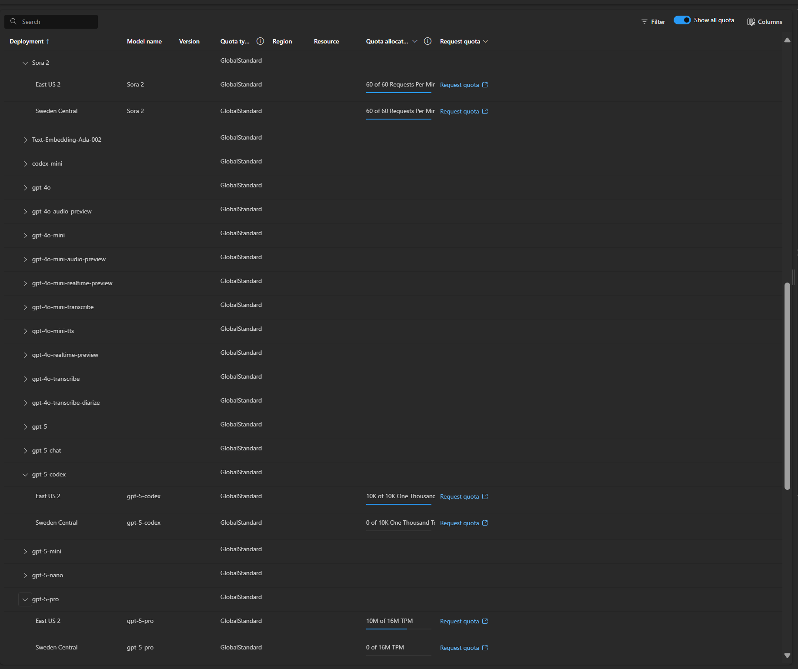The width and height of the screenshot is (798, 669).
Task: Sort by the Quota type column header
Action: (x=235, y=41)
